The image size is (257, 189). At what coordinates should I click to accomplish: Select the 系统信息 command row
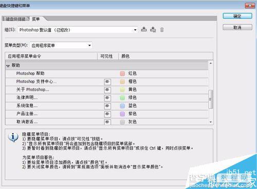click(107, 106)
